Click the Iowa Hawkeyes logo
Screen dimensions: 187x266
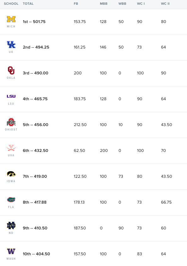(11, 174)
